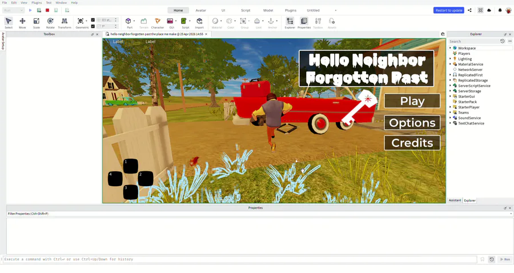
Task: Click the Restart to update button
Action: click(449, 10)
